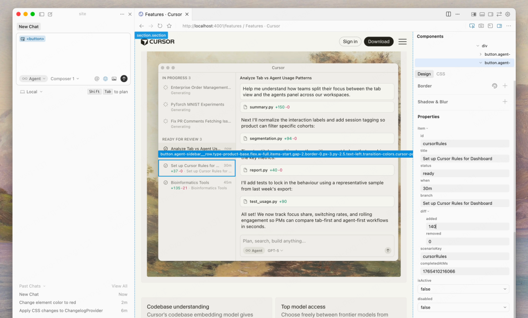This screenshot has width=528, height=318.
Task: Click the View All past chats link
Action: tap(120, 286)
